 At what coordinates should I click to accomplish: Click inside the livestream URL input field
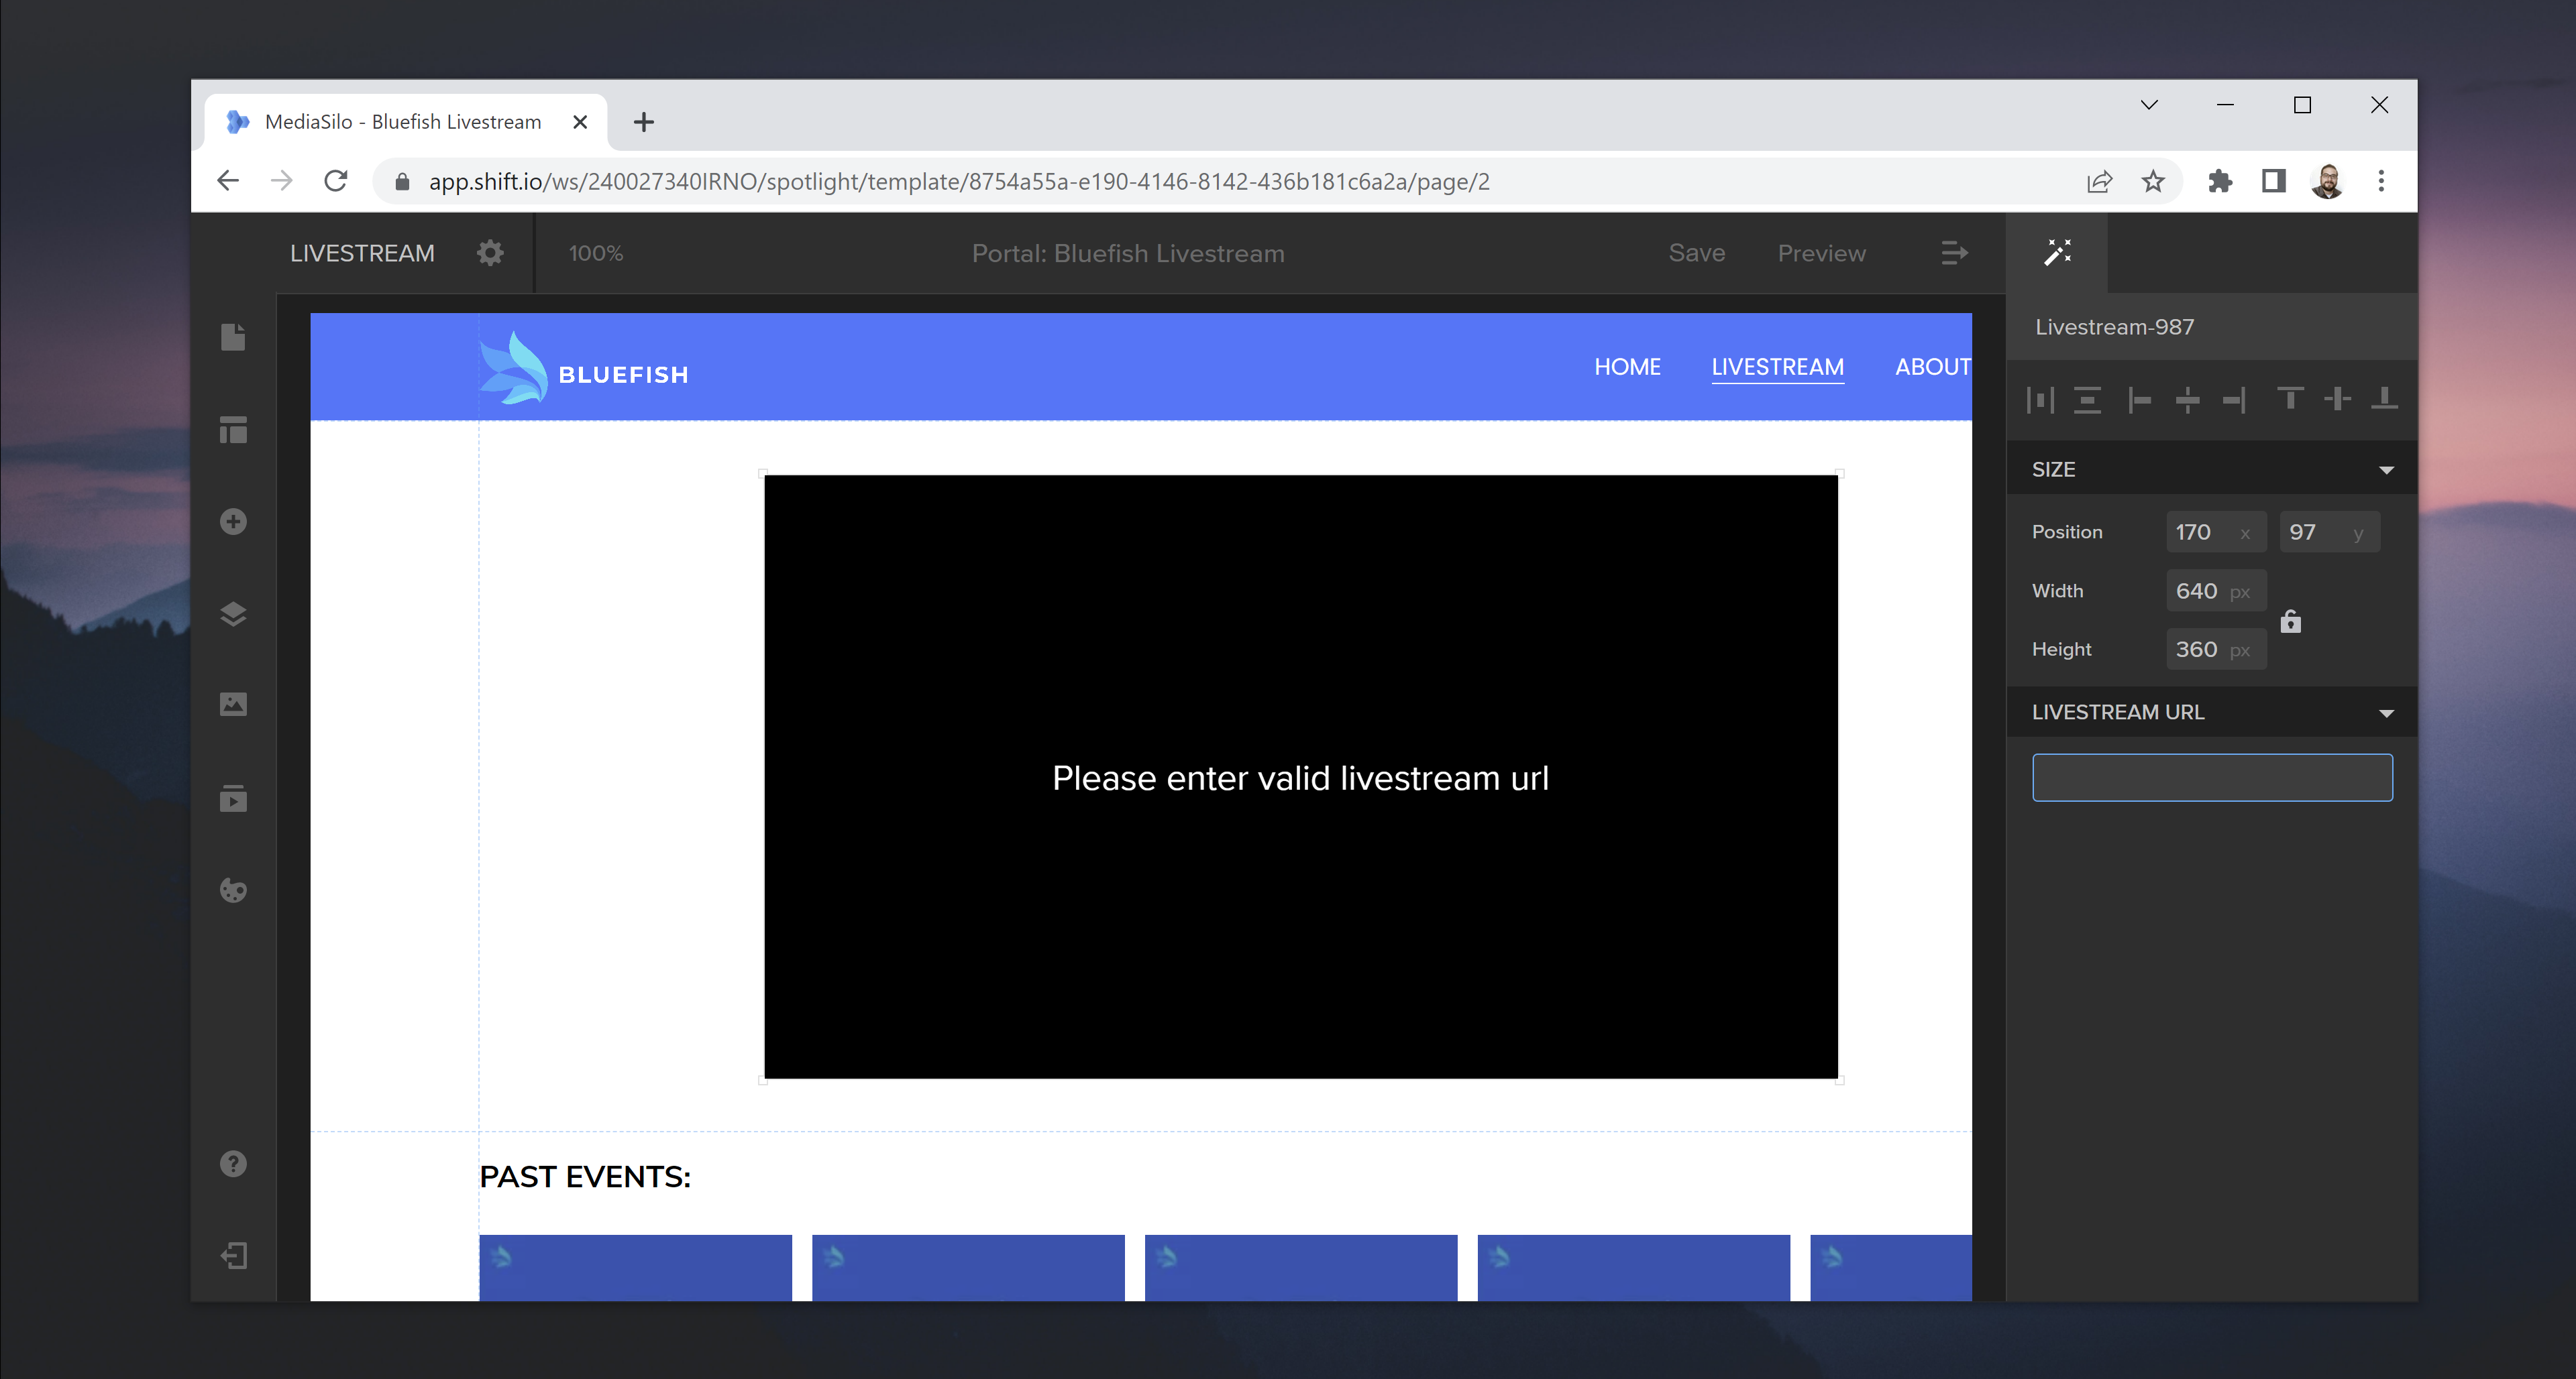tap(2210, 776)
